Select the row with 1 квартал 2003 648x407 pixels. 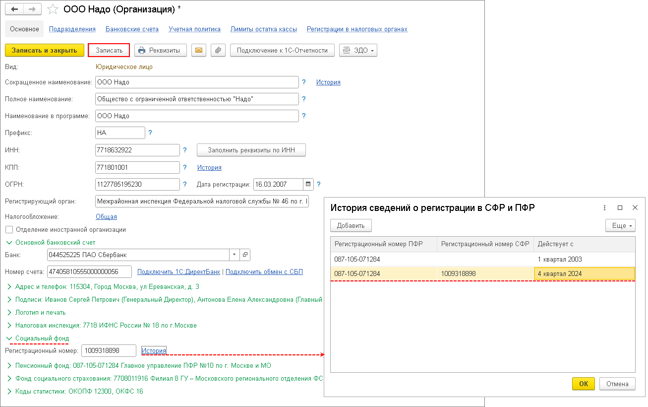click(483, 259)
